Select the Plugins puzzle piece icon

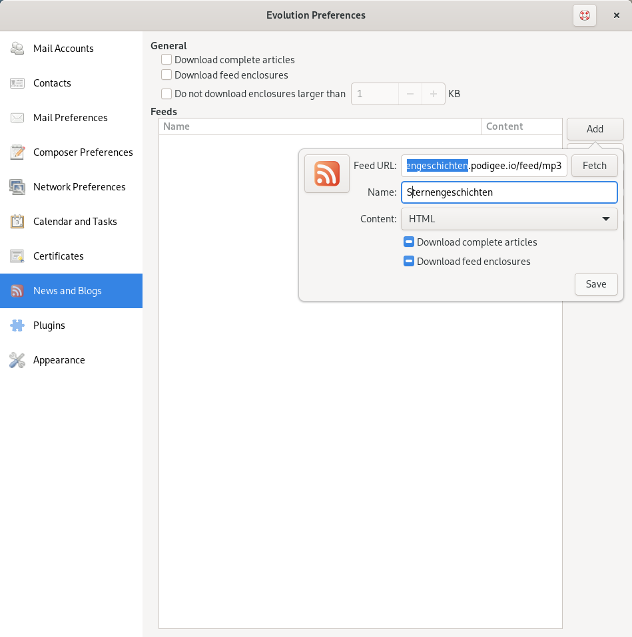17,325
